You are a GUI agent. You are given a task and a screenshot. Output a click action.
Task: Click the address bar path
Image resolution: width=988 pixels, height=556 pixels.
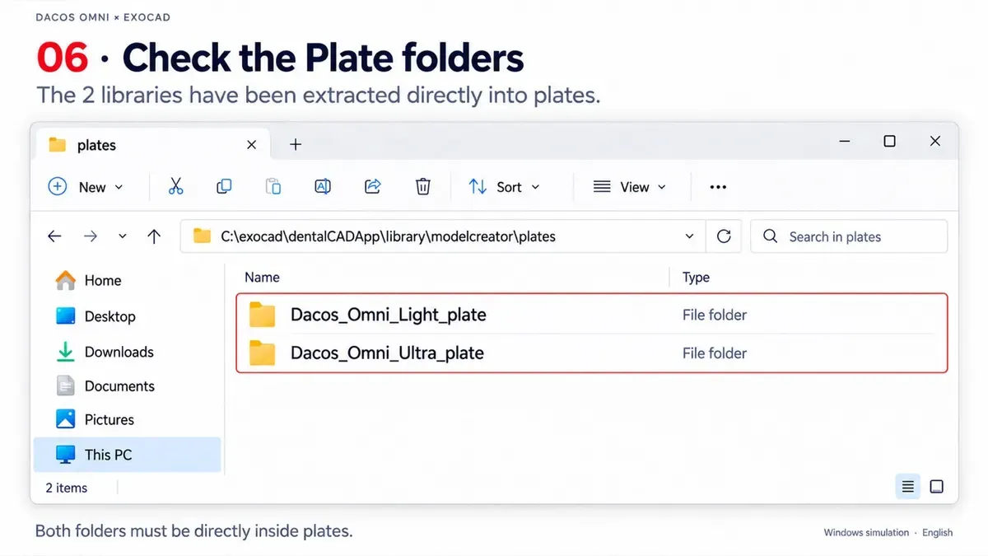tap(389, 236)
